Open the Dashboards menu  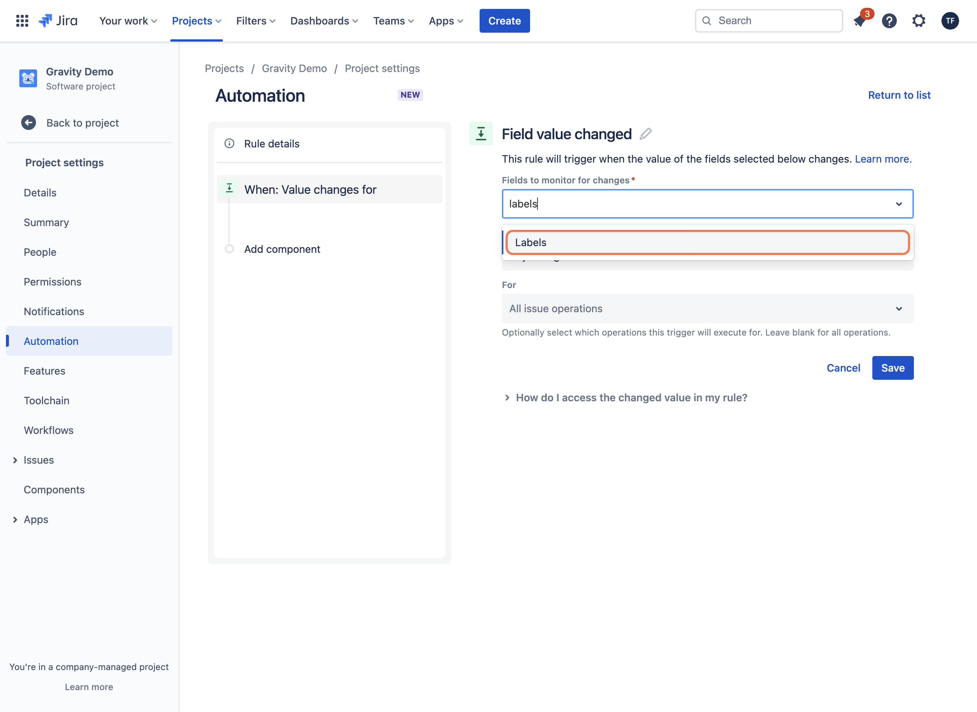pyautogui.click(x=324, y=21)
